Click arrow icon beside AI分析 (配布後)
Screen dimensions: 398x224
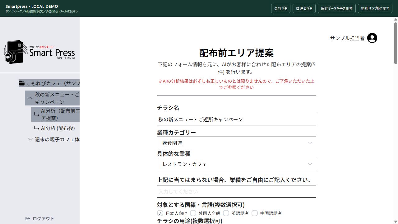pyautogui.click(x=36, y=128)
